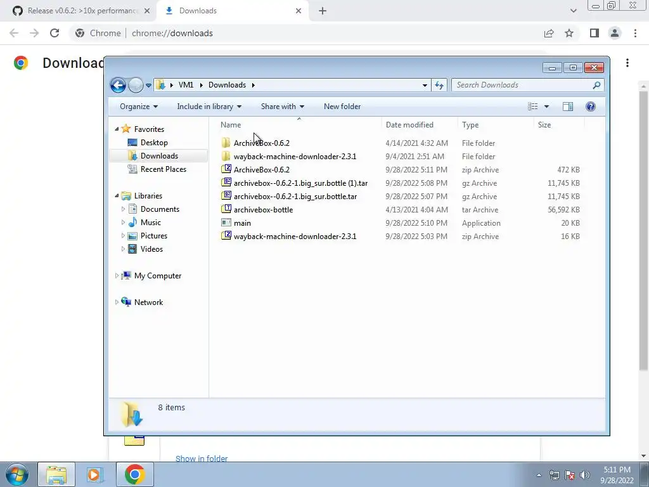Click the search magnifier icon in Explorer
This screenshot has width=649, height=487.
596,86
